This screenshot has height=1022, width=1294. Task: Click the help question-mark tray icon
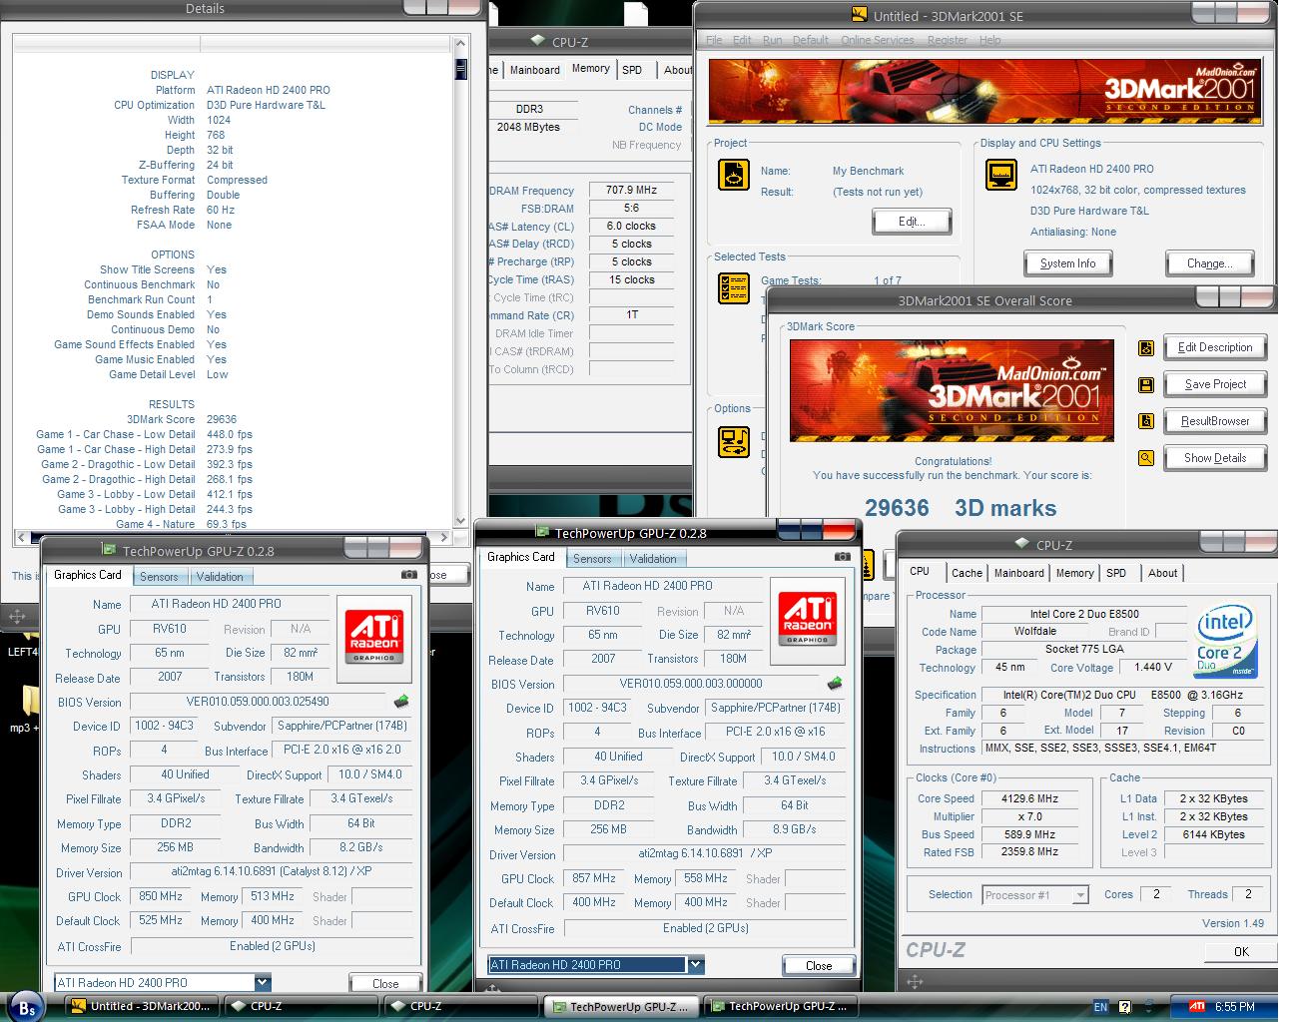point(1125,1006)
